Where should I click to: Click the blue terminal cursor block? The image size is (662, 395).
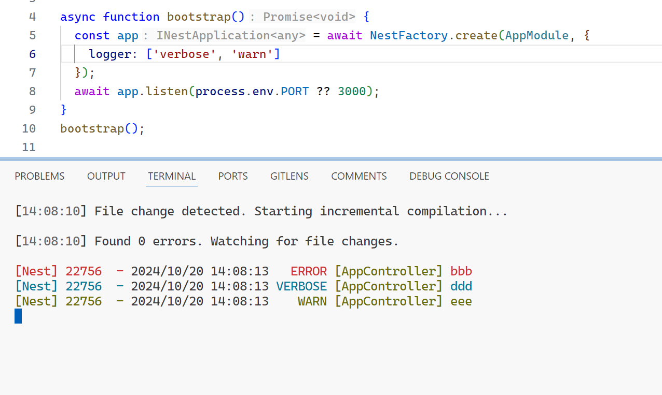[18, 316]
